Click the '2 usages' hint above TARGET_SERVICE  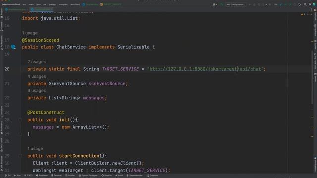[x=37, y=62]
